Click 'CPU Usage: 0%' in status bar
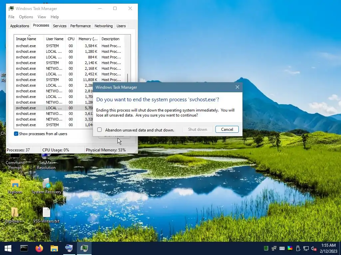This screenshot has width=341, height=255. pos(56,150)
